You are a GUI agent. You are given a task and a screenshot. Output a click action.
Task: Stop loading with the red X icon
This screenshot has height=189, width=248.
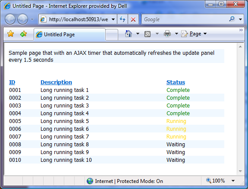point(133,19)
